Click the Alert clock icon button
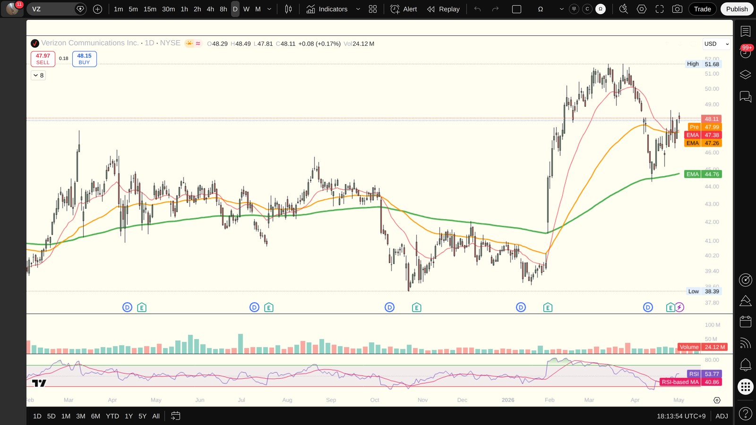This screenshot has width=756, height=425. [x=404, y=9]
